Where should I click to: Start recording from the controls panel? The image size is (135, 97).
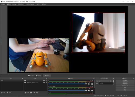tap(125, 83)
